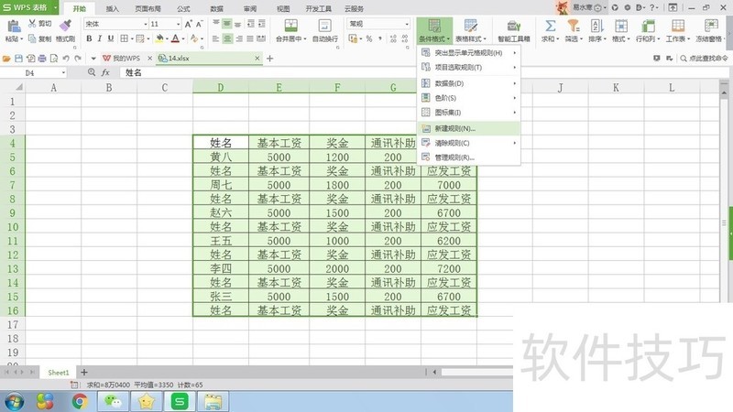Toggle top vertical alignment

click(216, 24)
